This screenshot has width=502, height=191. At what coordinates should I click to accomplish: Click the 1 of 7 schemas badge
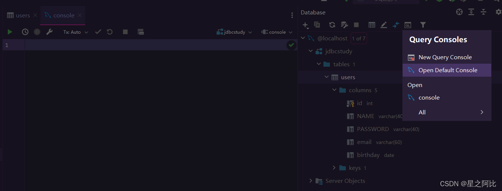(359, 38)
